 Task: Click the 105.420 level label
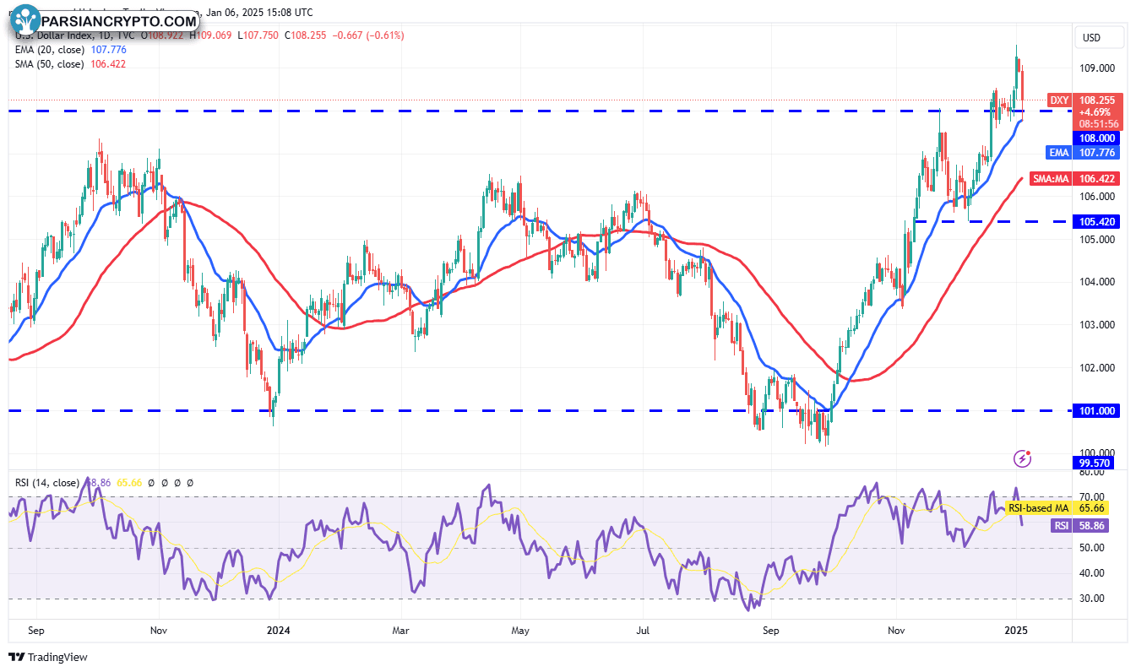pyautogui.click(x=1095, y=222)
